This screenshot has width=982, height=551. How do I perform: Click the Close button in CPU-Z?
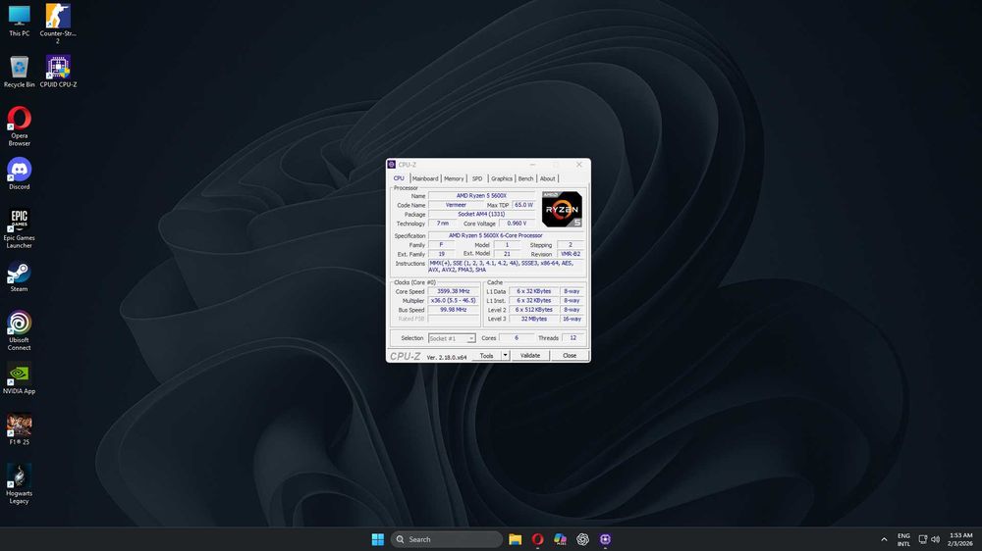(570, 355)
